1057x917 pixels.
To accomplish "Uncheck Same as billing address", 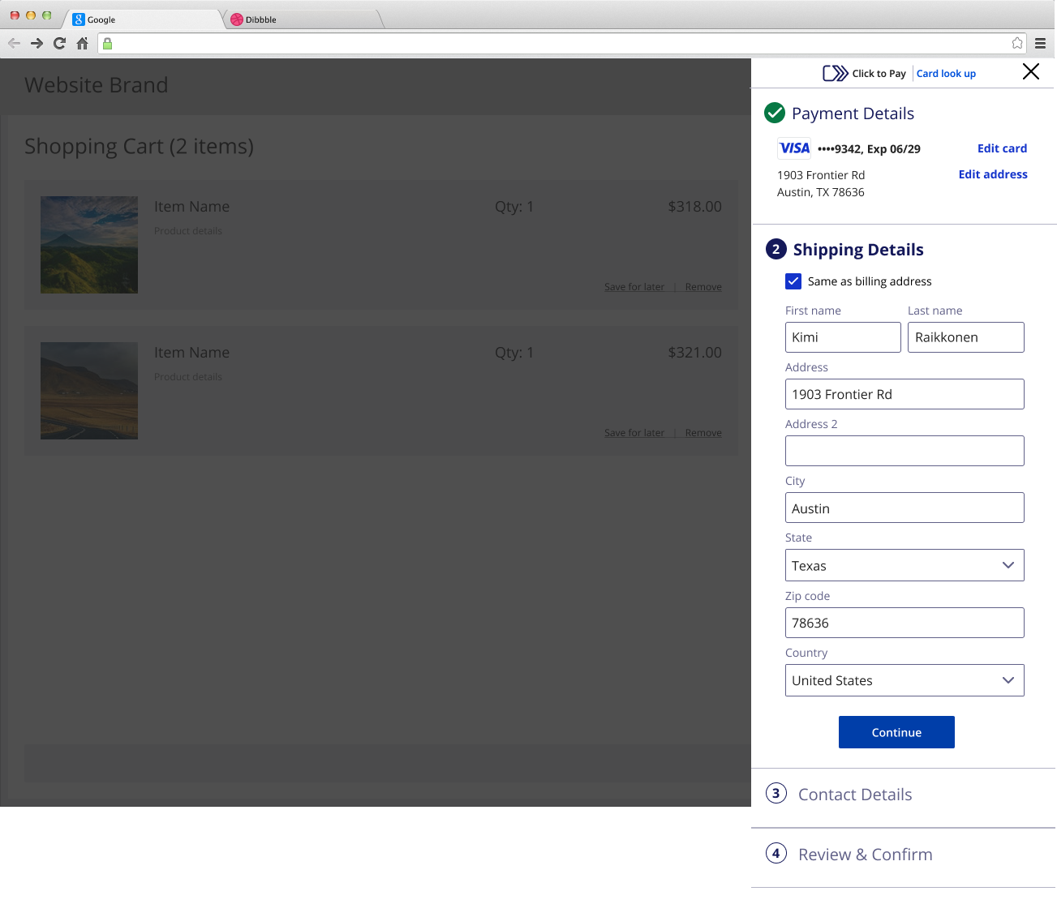I will [x=793, y=281].
